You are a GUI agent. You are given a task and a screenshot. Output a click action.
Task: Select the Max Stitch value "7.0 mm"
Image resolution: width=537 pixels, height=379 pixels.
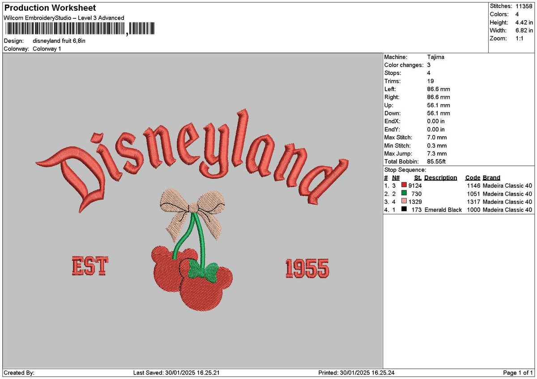pyautogui.click(x=437, y=138)
